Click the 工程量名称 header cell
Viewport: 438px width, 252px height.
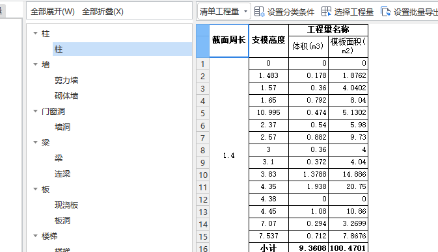328,30
